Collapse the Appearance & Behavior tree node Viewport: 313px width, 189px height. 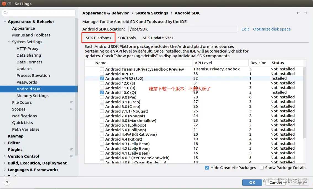5,21
